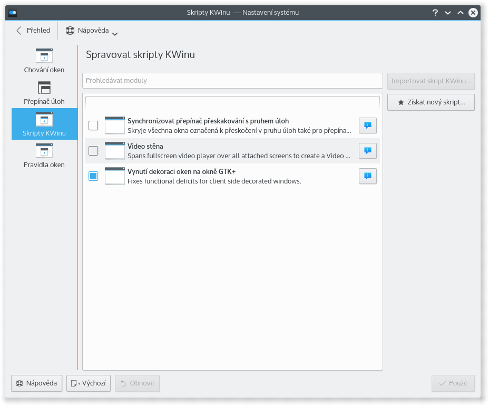
Task: Uncheck Vynutí dekoraci oken na okně GTK+
Action: 93,176
